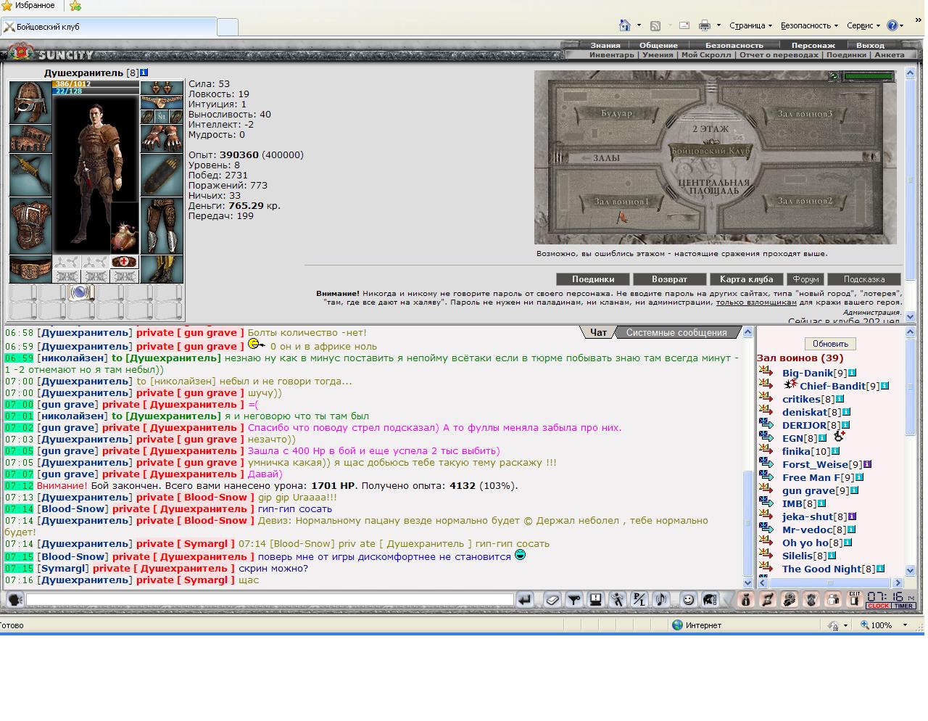
Task: Click the только взломщикам link
Action: click(756, 302)
